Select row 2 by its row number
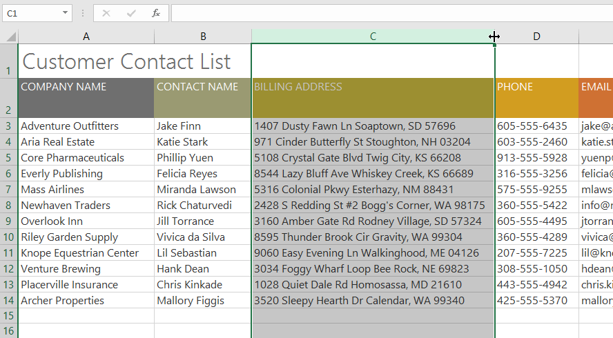613x338 pixels. point(9,110)
